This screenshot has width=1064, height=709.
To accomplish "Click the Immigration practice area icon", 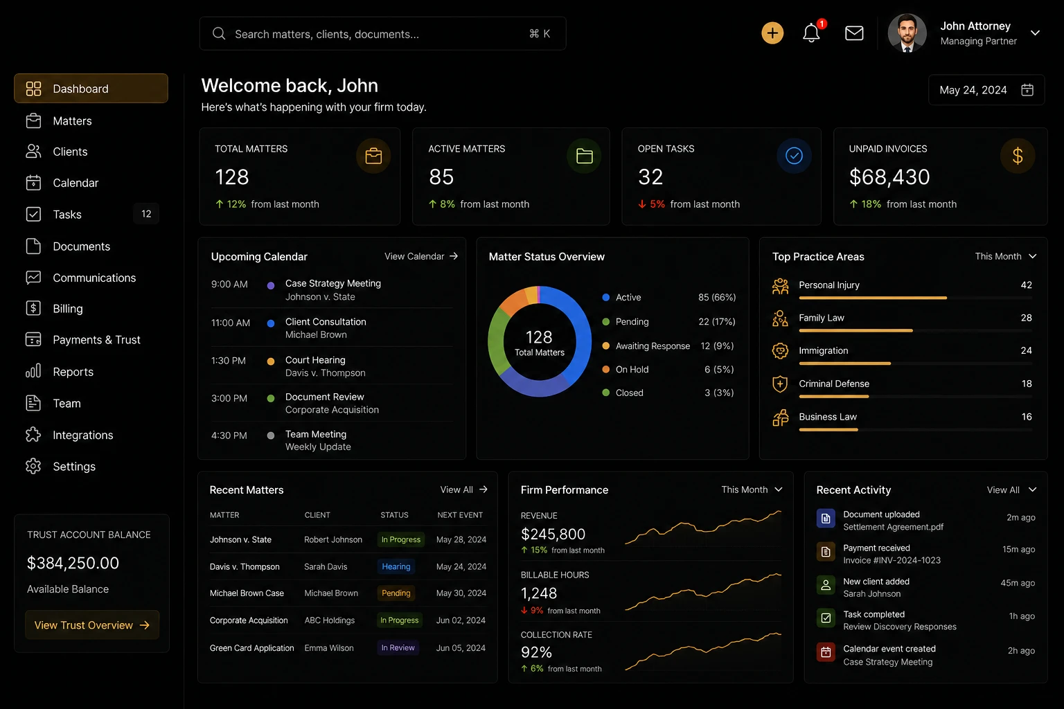I will [x=781, y=351].
